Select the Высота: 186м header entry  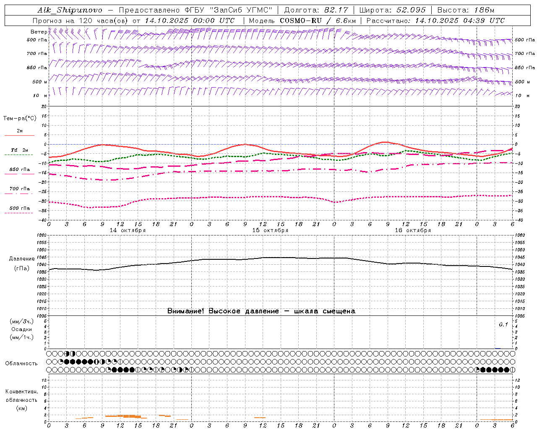466,10
